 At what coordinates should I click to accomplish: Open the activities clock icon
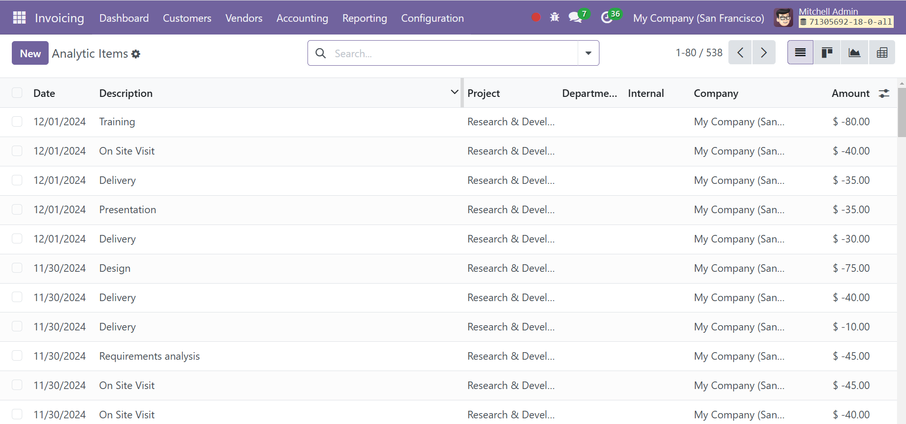(607, 17)
